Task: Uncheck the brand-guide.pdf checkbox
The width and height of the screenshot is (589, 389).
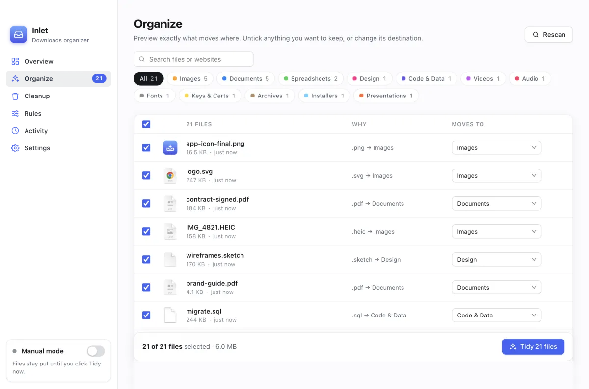Action: click(146, 287)
